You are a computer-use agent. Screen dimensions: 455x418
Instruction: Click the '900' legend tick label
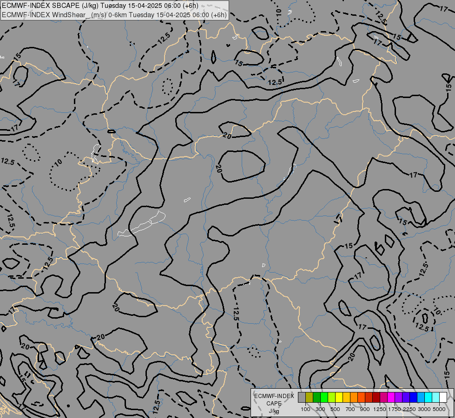(365, 409)
